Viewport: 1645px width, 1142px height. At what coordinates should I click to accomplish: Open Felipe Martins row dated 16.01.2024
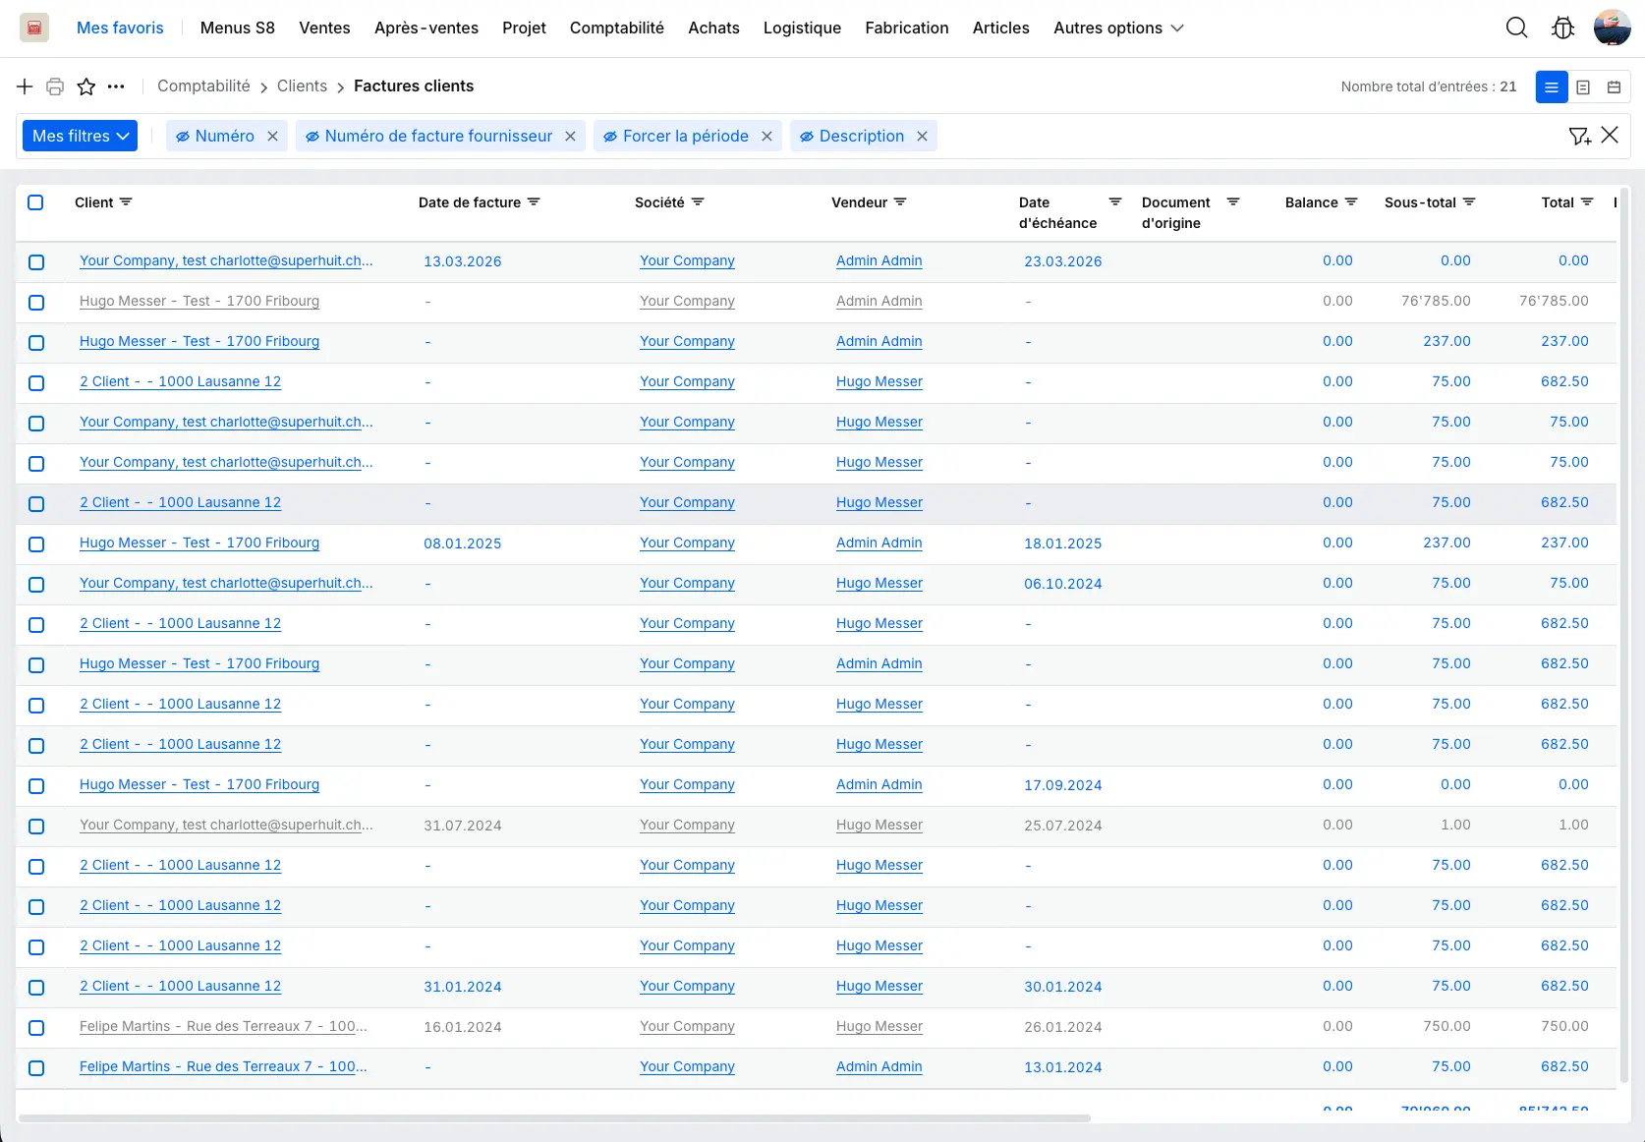coord(223,1027)
